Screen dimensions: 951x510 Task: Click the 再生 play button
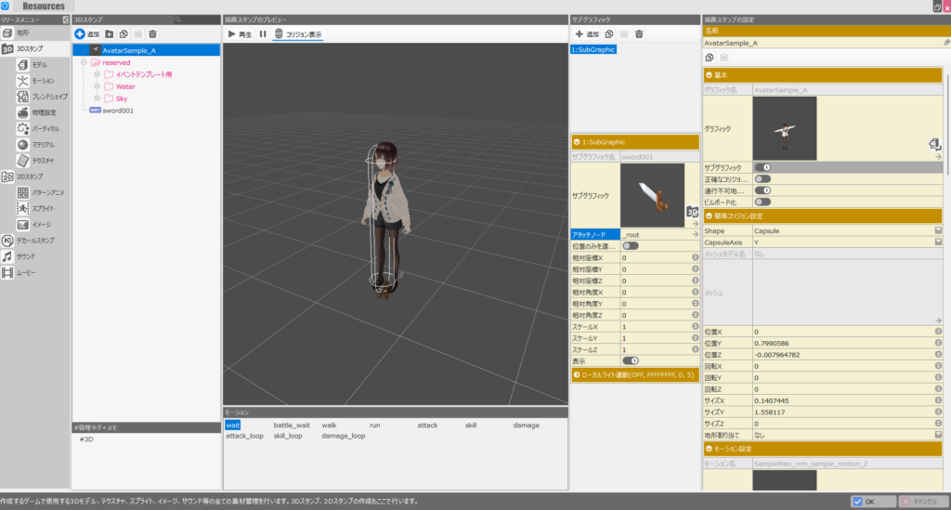click(241, 34)
